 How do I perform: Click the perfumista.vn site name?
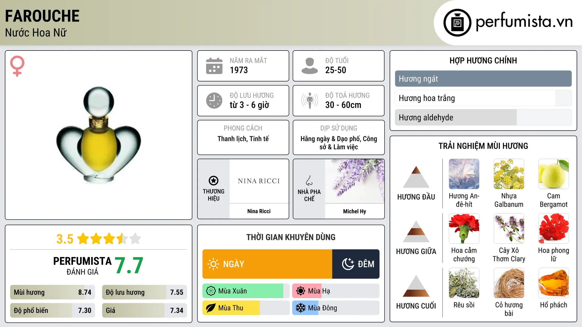pos(524,22)
